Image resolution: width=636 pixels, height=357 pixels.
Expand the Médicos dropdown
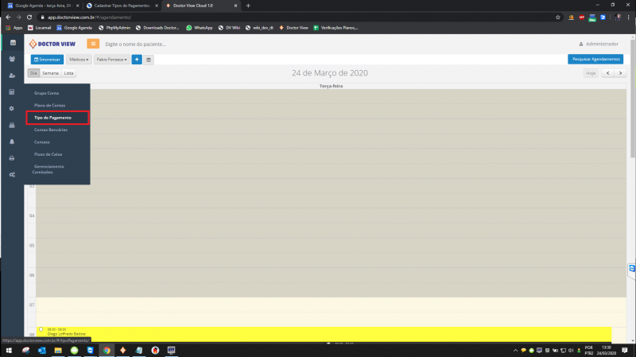79,59
